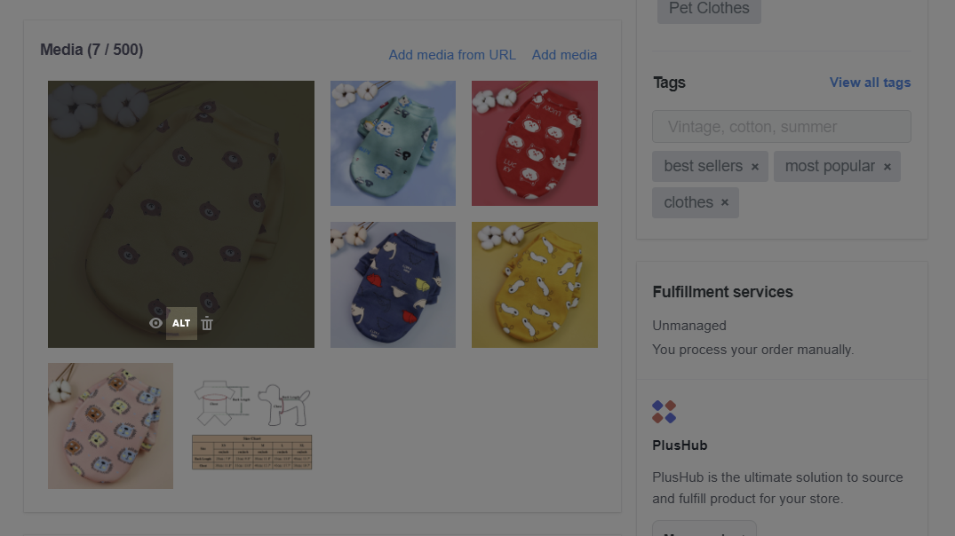This screenshot has height=536, width=955.
Task: Select the yellow sweater thumbnail
Action: [x=534, y=285]
